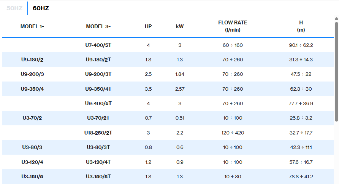Open the U3-80/3T model
The width and height of the screenshot is (339, 184).
tap(98, 147)
